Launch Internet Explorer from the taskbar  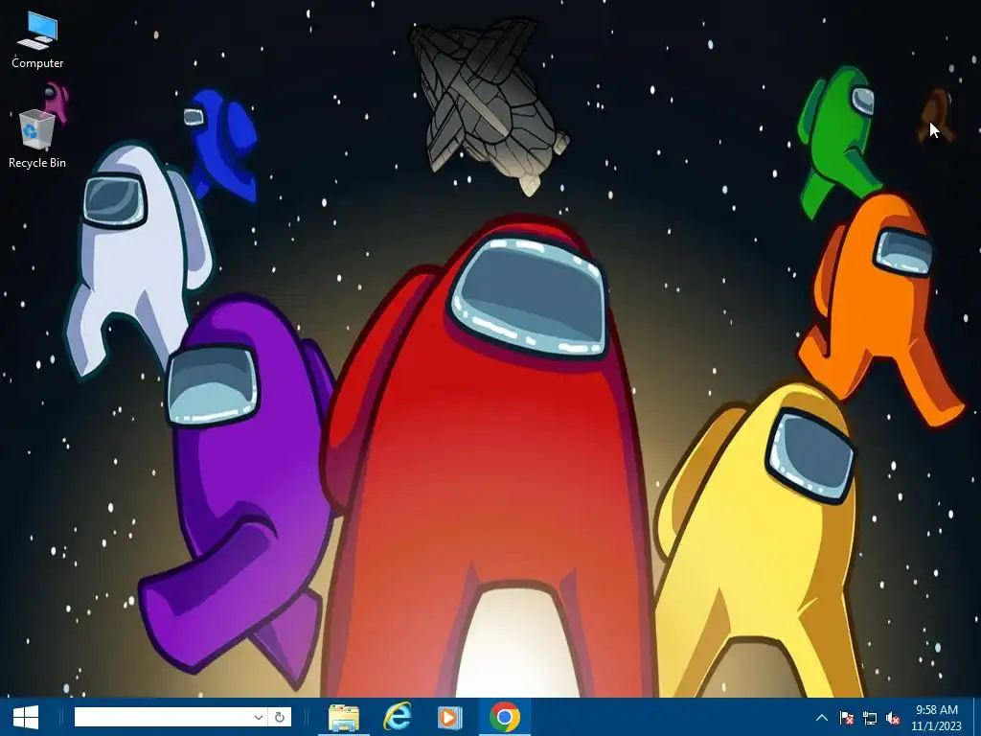pos(398,717)
